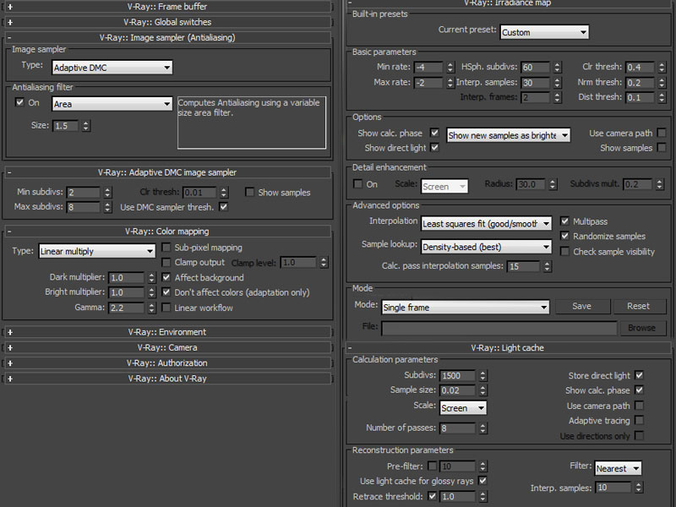Open the Filter dropdown set to Nearest
Image resolution: width=676 pixels, height=507 pixels.
[619, 468]
